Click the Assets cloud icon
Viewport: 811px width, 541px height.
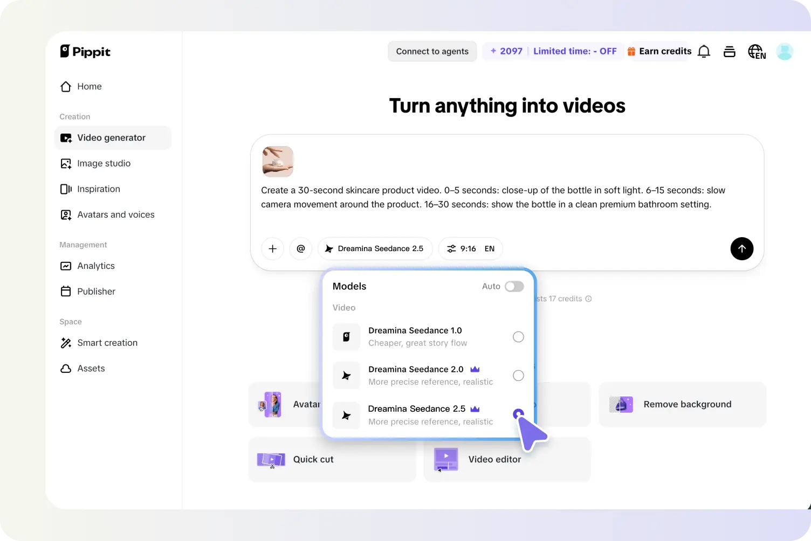tap(66, 369)
